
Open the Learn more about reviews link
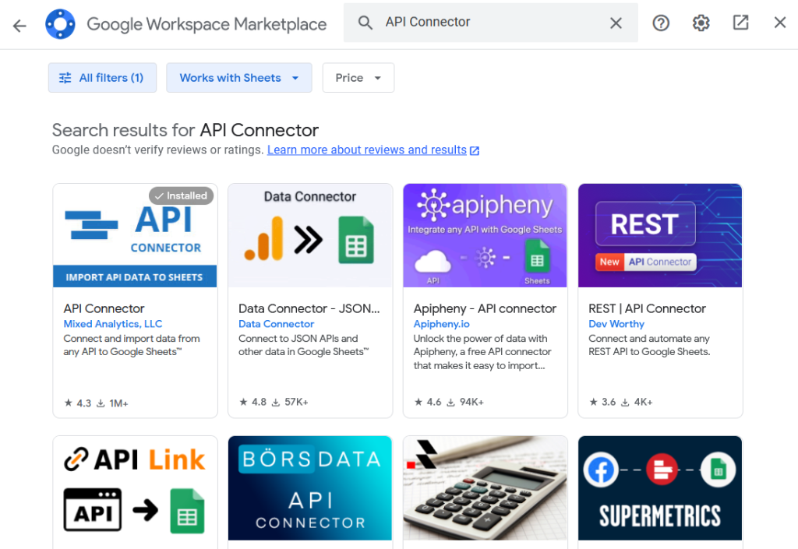[x=366, y=150]
